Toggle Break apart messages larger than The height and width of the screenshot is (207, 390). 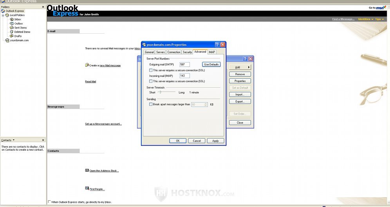(x=151, y=104)
